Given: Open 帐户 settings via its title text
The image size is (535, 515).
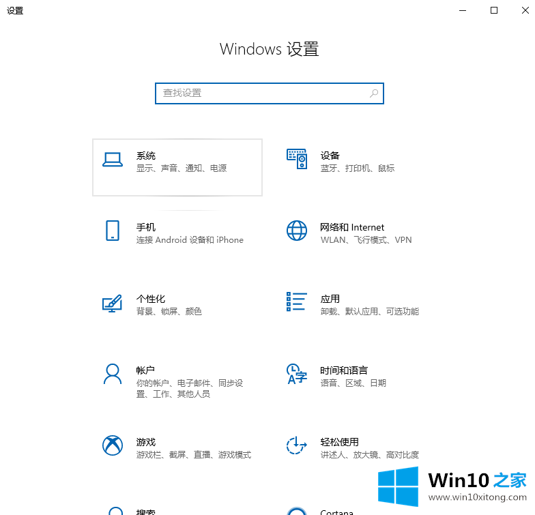Looking at the screenshot, I should (145, 370).
